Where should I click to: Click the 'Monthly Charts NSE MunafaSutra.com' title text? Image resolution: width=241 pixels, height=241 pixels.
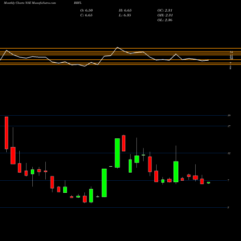pyautogui.click(x=30, y=3)
